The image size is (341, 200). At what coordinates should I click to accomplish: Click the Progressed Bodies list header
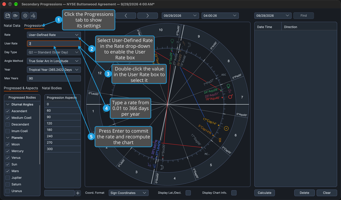point(22,98)
